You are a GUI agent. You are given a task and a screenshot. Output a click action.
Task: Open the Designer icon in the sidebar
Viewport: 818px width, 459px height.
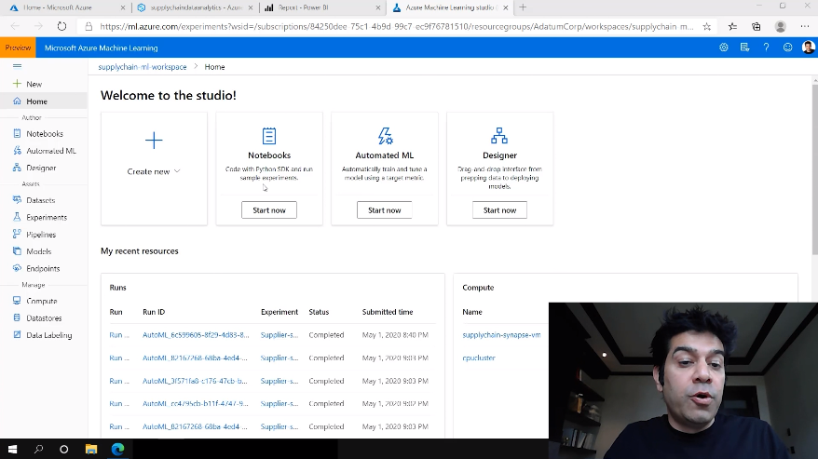tap(18, 169)
